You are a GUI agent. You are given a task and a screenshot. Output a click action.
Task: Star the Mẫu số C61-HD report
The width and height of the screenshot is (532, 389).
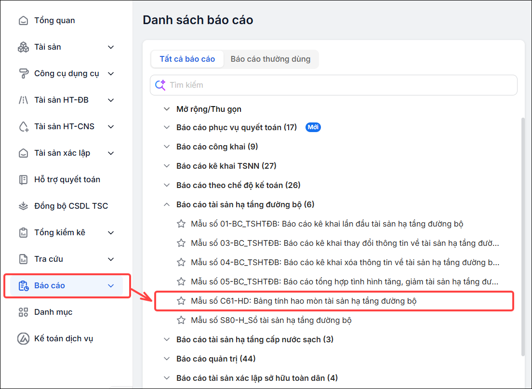click(181, 301)
